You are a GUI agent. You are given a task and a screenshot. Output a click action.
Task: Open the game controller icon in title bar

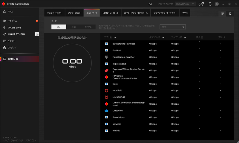(201, 4)
